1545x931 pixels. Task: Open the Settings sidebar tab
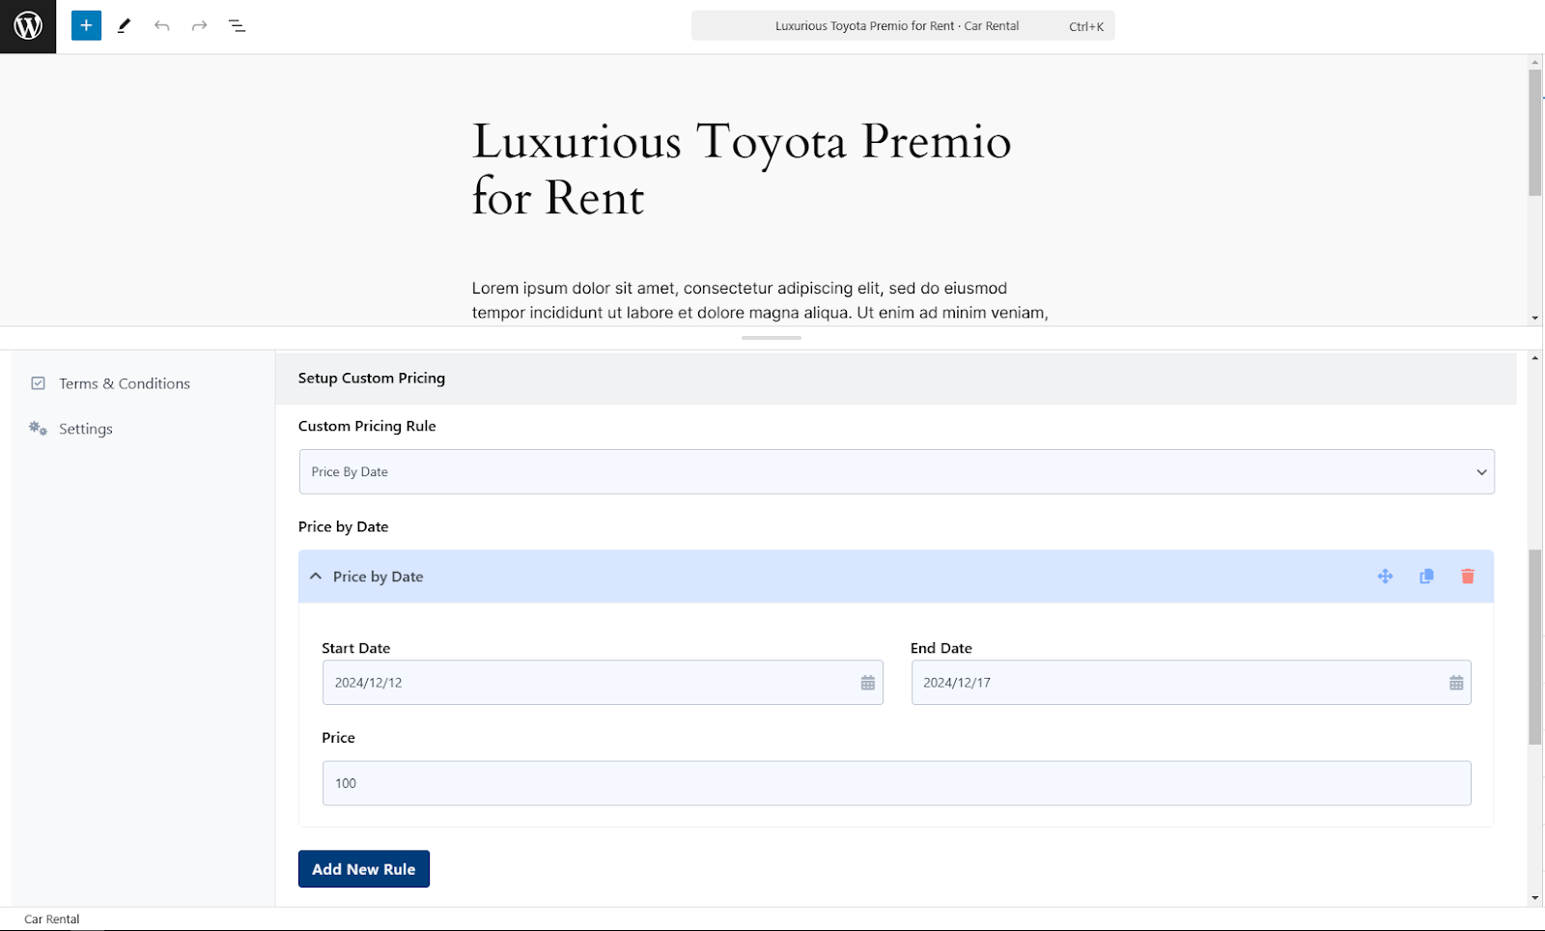[x=85, y=429]
